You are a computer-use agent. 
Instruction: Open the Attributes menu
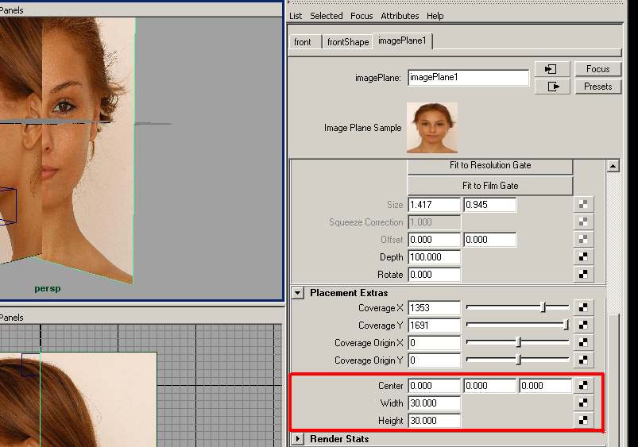coord(400,16)
